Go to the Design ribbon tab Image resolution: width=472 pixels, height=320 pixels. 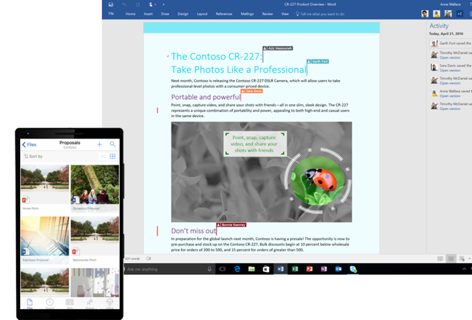183,14
